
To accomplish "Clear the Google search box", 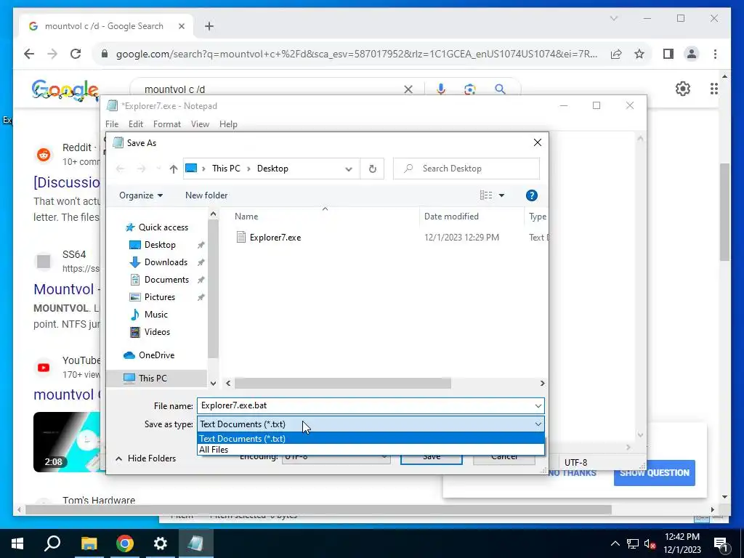I will pyautogui.click(x=408, y=89).
